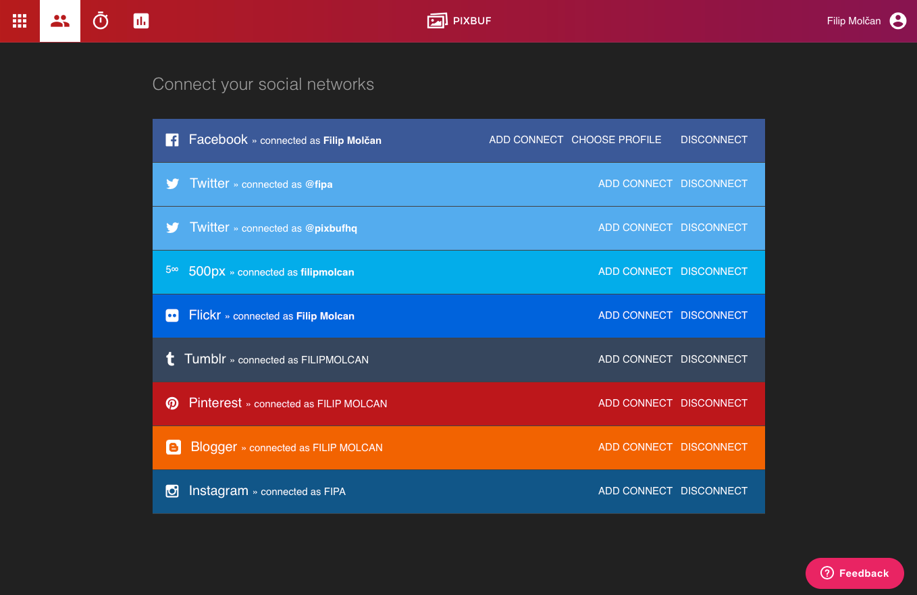Click the 'Connect your social networks' heading

coord(263,84)
